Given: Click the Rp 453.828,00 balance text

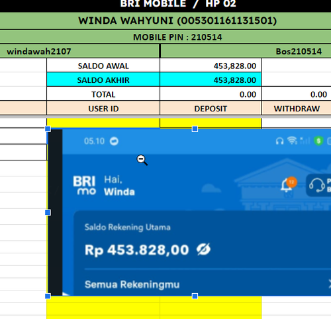Looking at the screenshot, I should click(137, 250).
